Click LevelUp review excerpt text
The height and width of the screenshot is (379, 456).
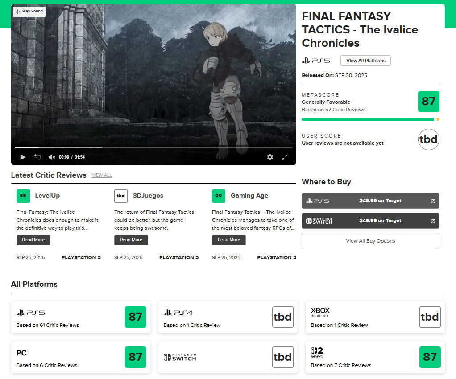pyautogui.click(x=57, y=220)
